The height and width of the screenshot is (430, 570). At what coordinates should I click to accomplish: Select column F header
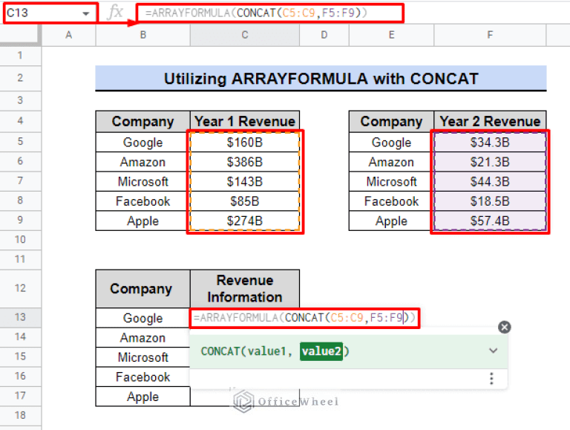(490, 35)
